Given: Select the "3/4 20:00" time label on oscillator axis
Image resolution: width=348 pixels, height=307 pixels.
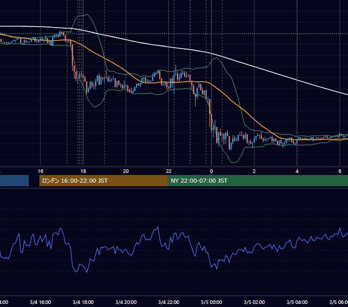Looking at the screenshot, I should pyautogui.click(x=126, y=302).
